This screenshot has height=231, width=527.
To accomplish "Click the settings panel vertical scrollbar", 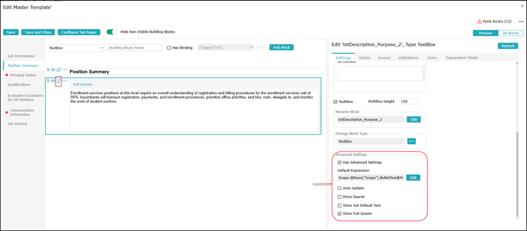I will click(x=517, y=174).
